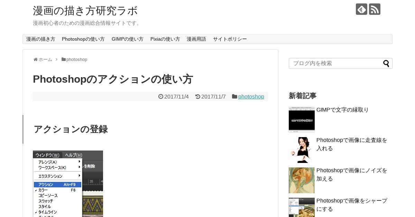Open article Photoshopで画像にノイズを加える
This screenshot has width=415, height=217.
click(352, 175)
